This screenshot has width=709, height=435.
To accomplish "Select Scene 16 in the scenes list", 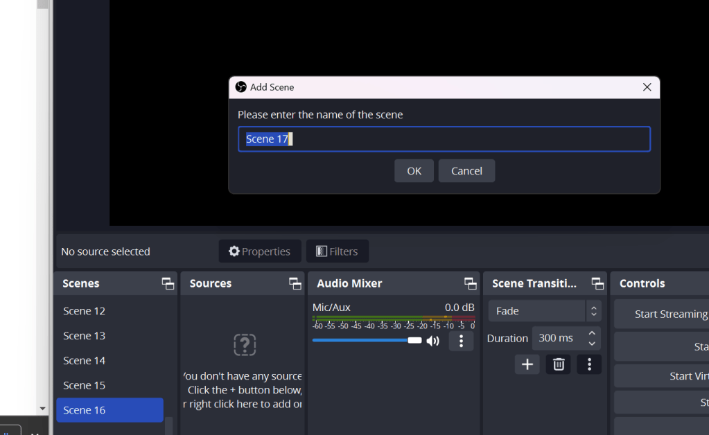I will [110, 410].
